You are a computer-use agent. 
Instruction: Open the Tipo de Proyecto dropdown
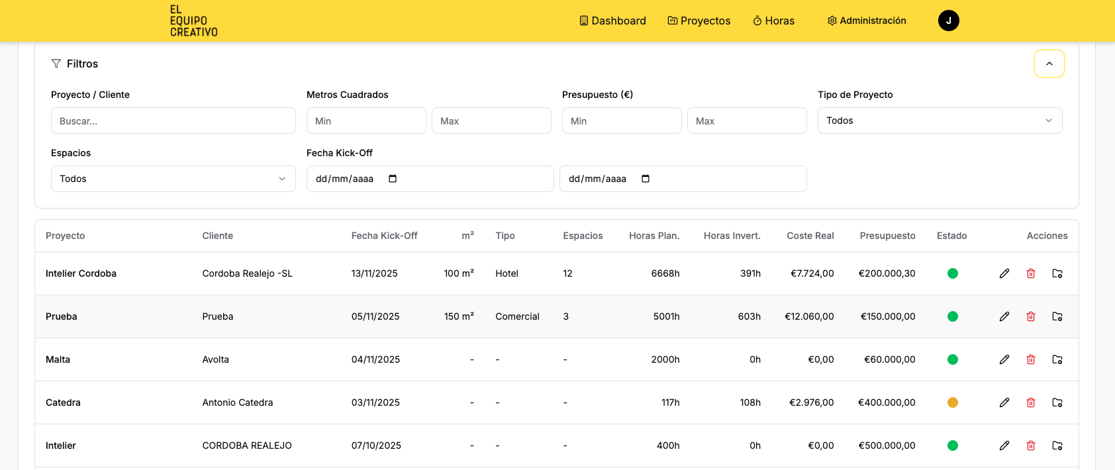(940, 120)
